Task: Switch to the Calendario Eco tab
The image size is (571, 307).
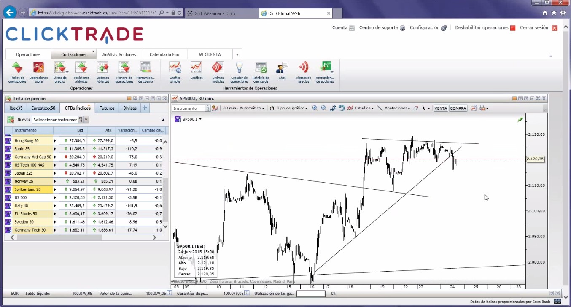Action: (x=164, y=54)
